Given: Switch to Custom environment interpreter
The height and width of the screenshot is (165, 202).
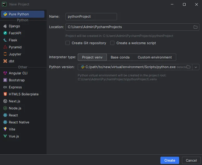Looking at the screenshot, I should pos(155,57).
